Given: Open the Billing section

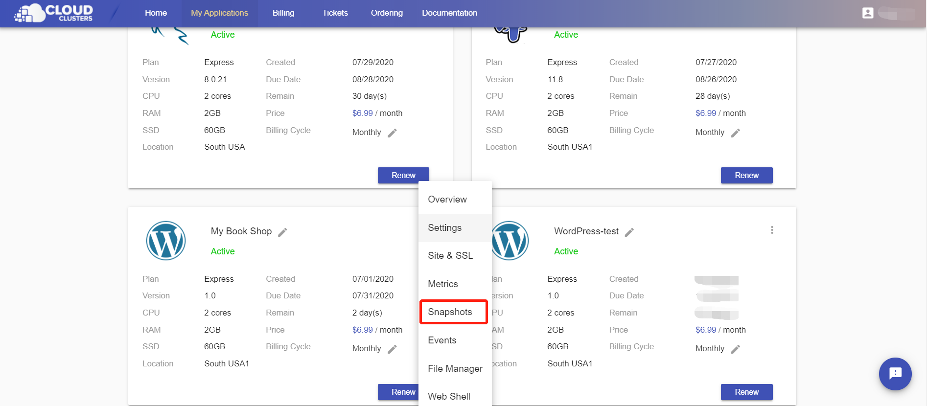Looking at the screenshot, I should tap(283, 13).
